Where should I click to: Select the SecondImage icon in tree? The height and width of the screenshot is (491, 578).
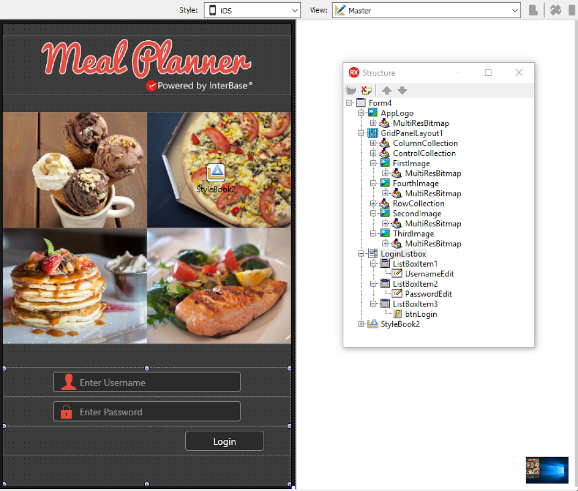(x=385, y=214)
